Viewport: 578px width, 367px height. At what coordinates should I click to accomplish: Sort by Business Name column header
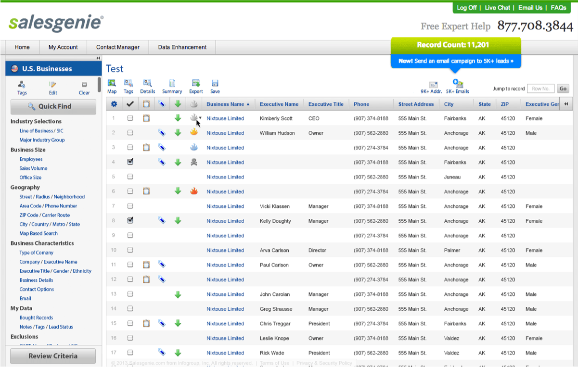[x=228, y=104]
